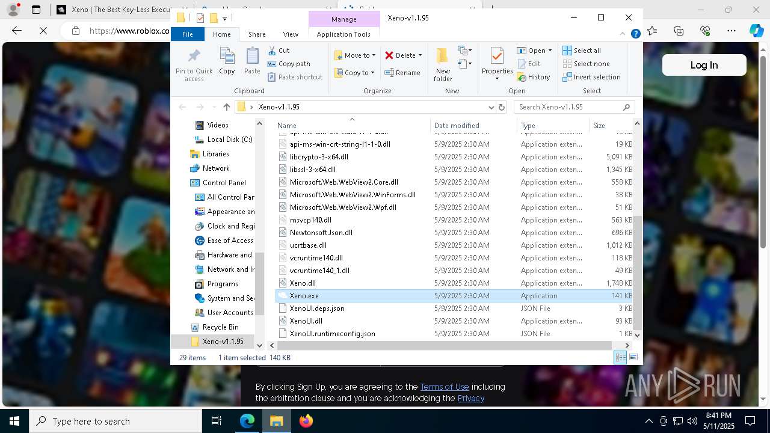Open the History ribbon command
Screen dimensions: 770x433
click(x=534, y=77)
